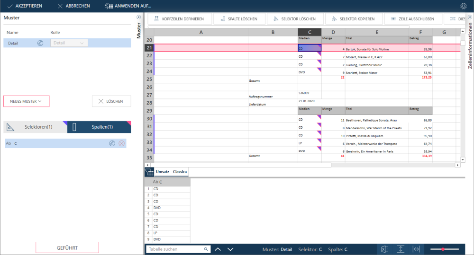The height and width of the screenshot is (255, 474).
Task: Click the Excel sheet icon in status bar
Action: tap(384, 249)
